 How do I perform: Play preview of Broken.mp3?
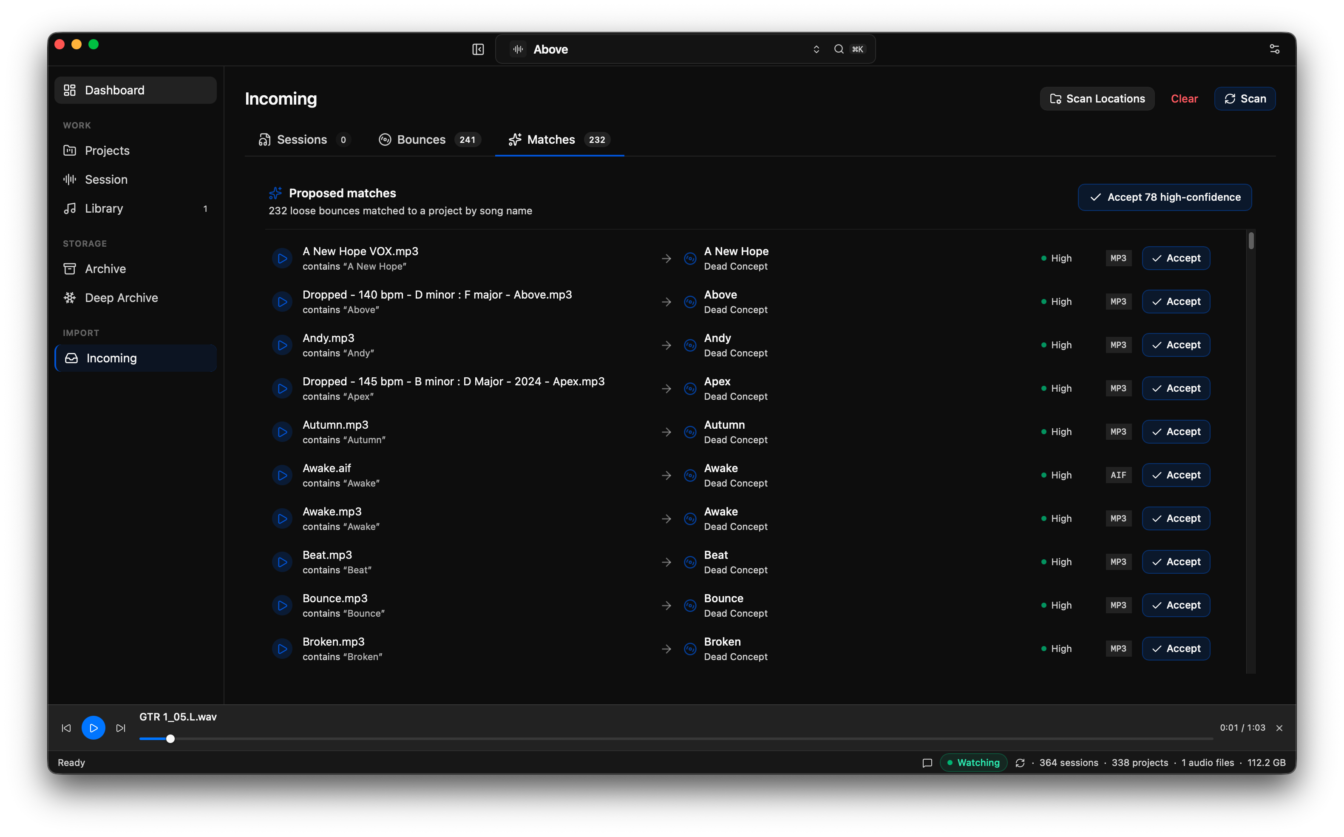[x=282, y=649]
